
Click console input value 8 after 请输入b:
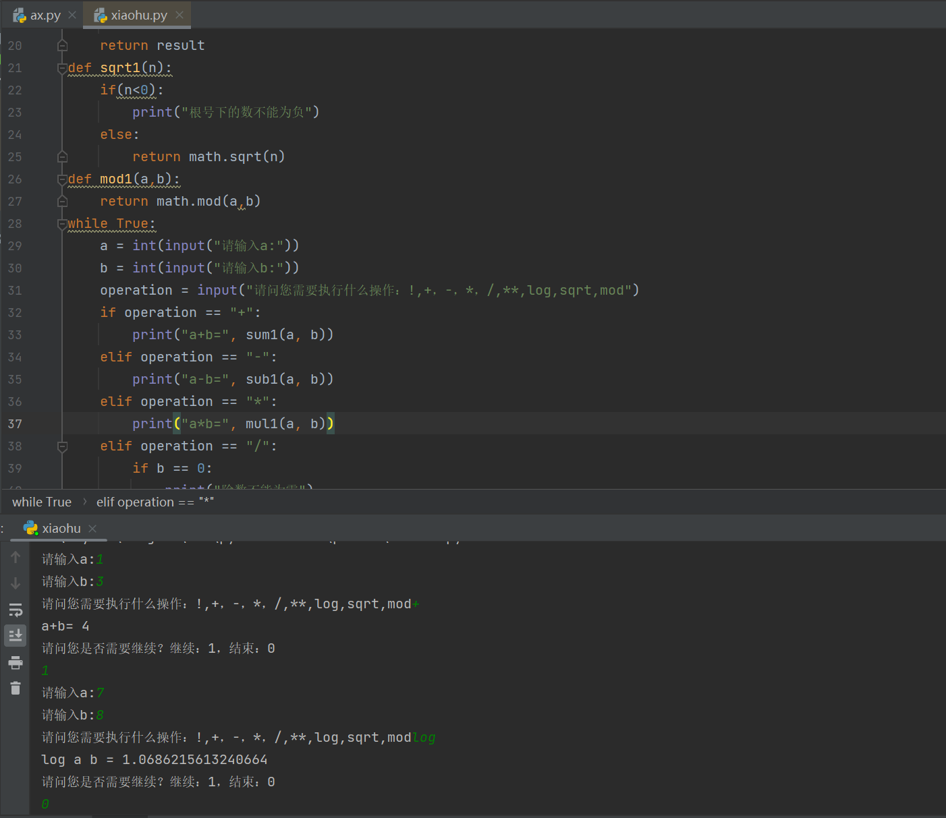point(100,715)
